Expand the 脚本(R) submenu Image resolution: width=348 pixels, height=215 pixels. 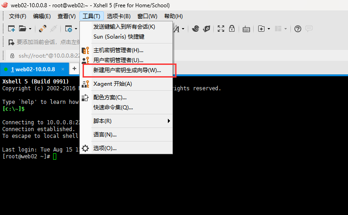126,121
